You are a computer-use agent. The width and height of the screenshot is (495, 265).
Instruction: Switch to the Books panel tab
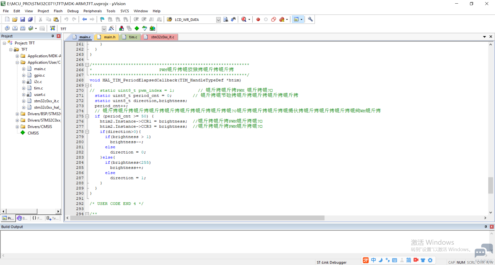point(22,218)
